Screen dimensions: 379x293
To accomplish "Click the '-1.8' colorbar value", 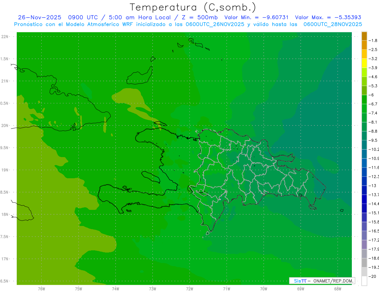I will [374, 40].
